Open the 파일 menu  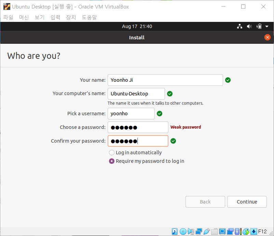click(8, 17)
